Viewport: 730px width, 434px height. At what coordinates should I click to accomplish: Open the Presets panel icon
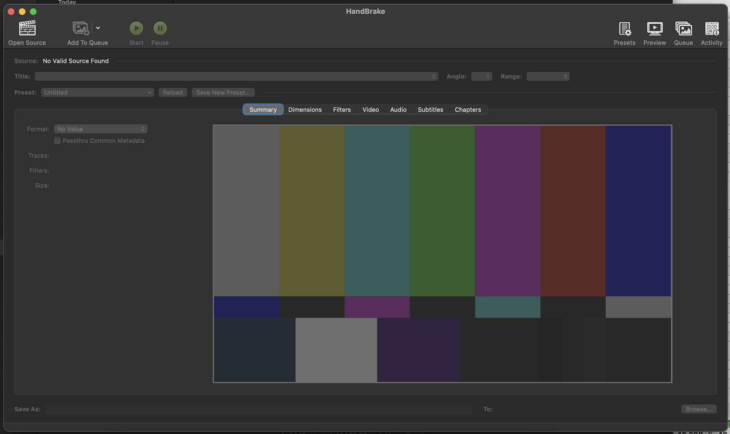[624, 29]
